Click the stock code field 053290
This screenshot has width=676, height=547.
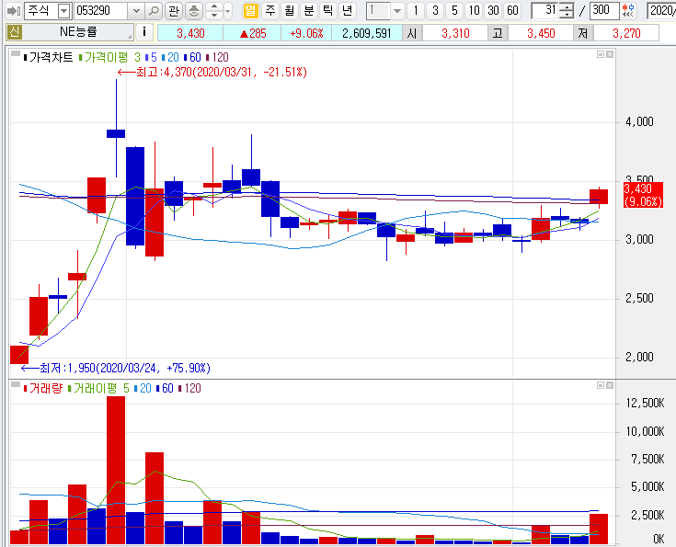(x=102, y=11)
